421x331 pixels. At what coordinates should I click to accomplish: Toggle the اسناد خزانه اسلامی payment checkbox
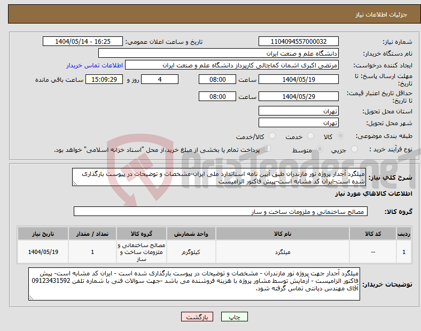[x=268, y=149]
